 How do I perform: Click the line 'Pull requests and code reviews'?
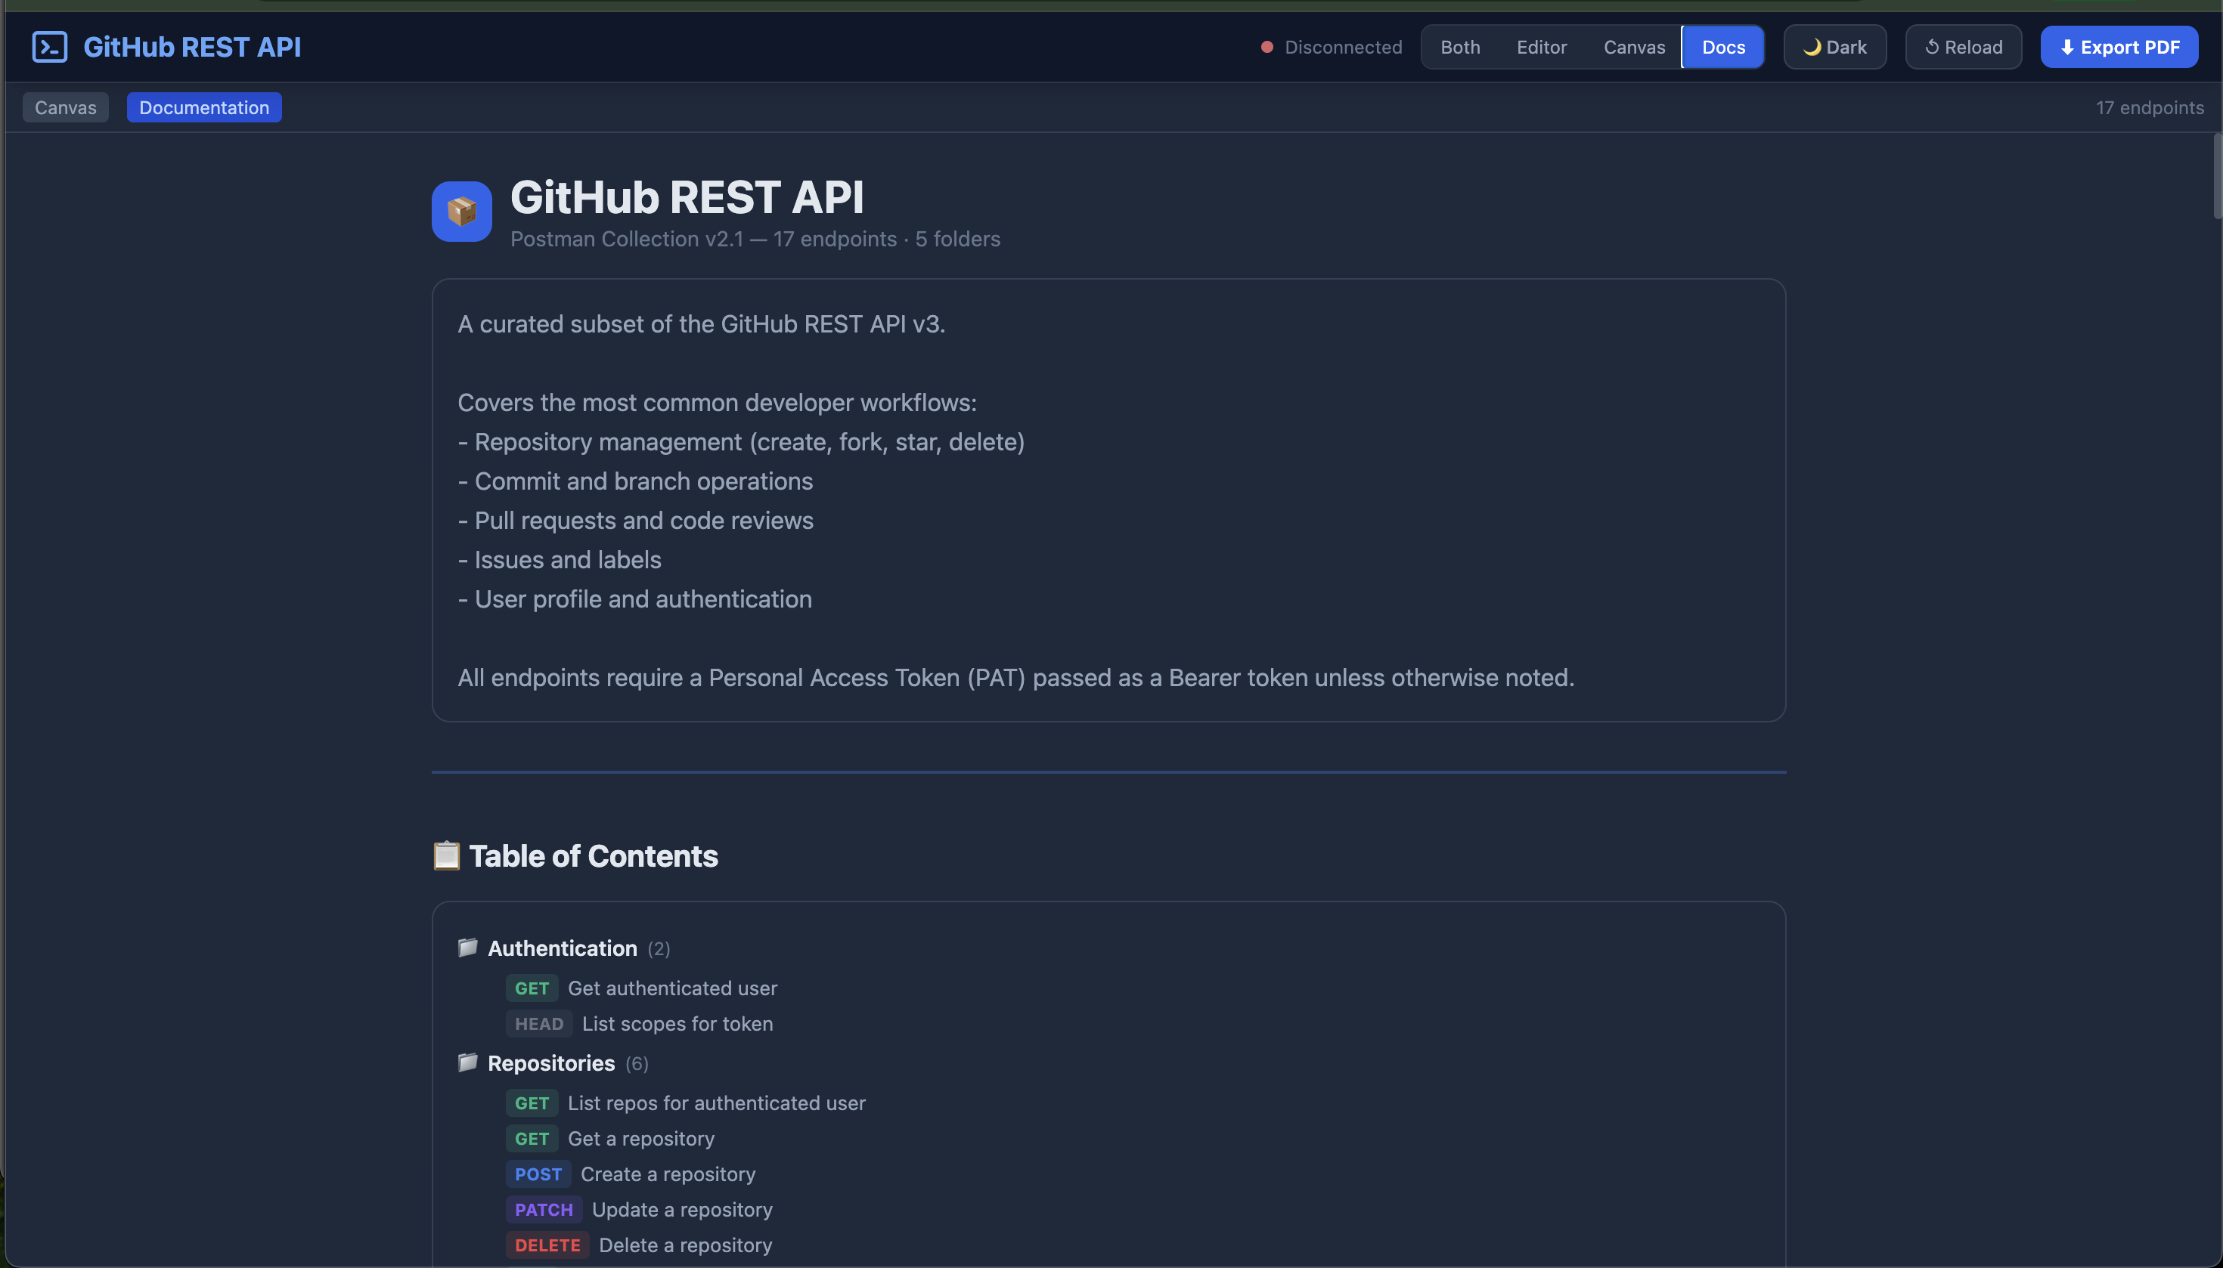coord(636,521)
